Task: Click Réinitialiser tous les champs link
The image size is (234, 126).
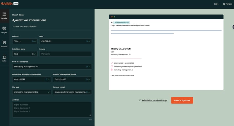Action: [154, 100]
